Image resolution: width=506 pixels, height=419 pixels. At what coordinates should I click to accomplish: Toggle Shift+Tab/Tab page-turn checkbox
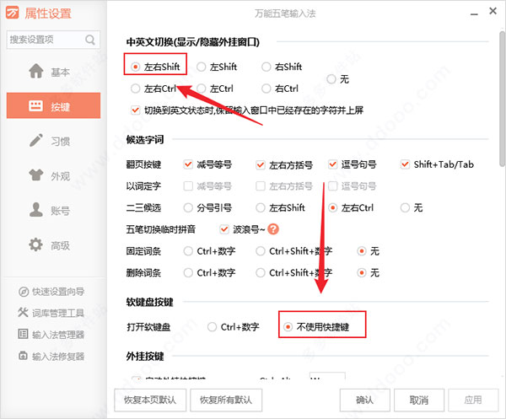tap(405, 164)
